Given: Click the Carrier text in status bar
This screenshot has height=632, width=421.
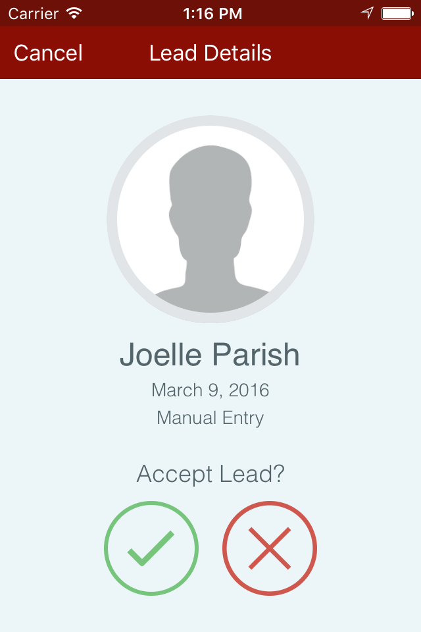Looking at the screenshot, I should 32,13.
